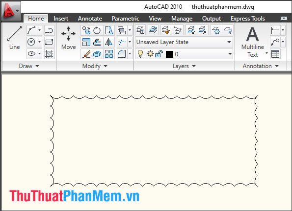This screenshot has height=211, width=292.
Task: Click the Layer Off icon
Action: click(228, 30)
